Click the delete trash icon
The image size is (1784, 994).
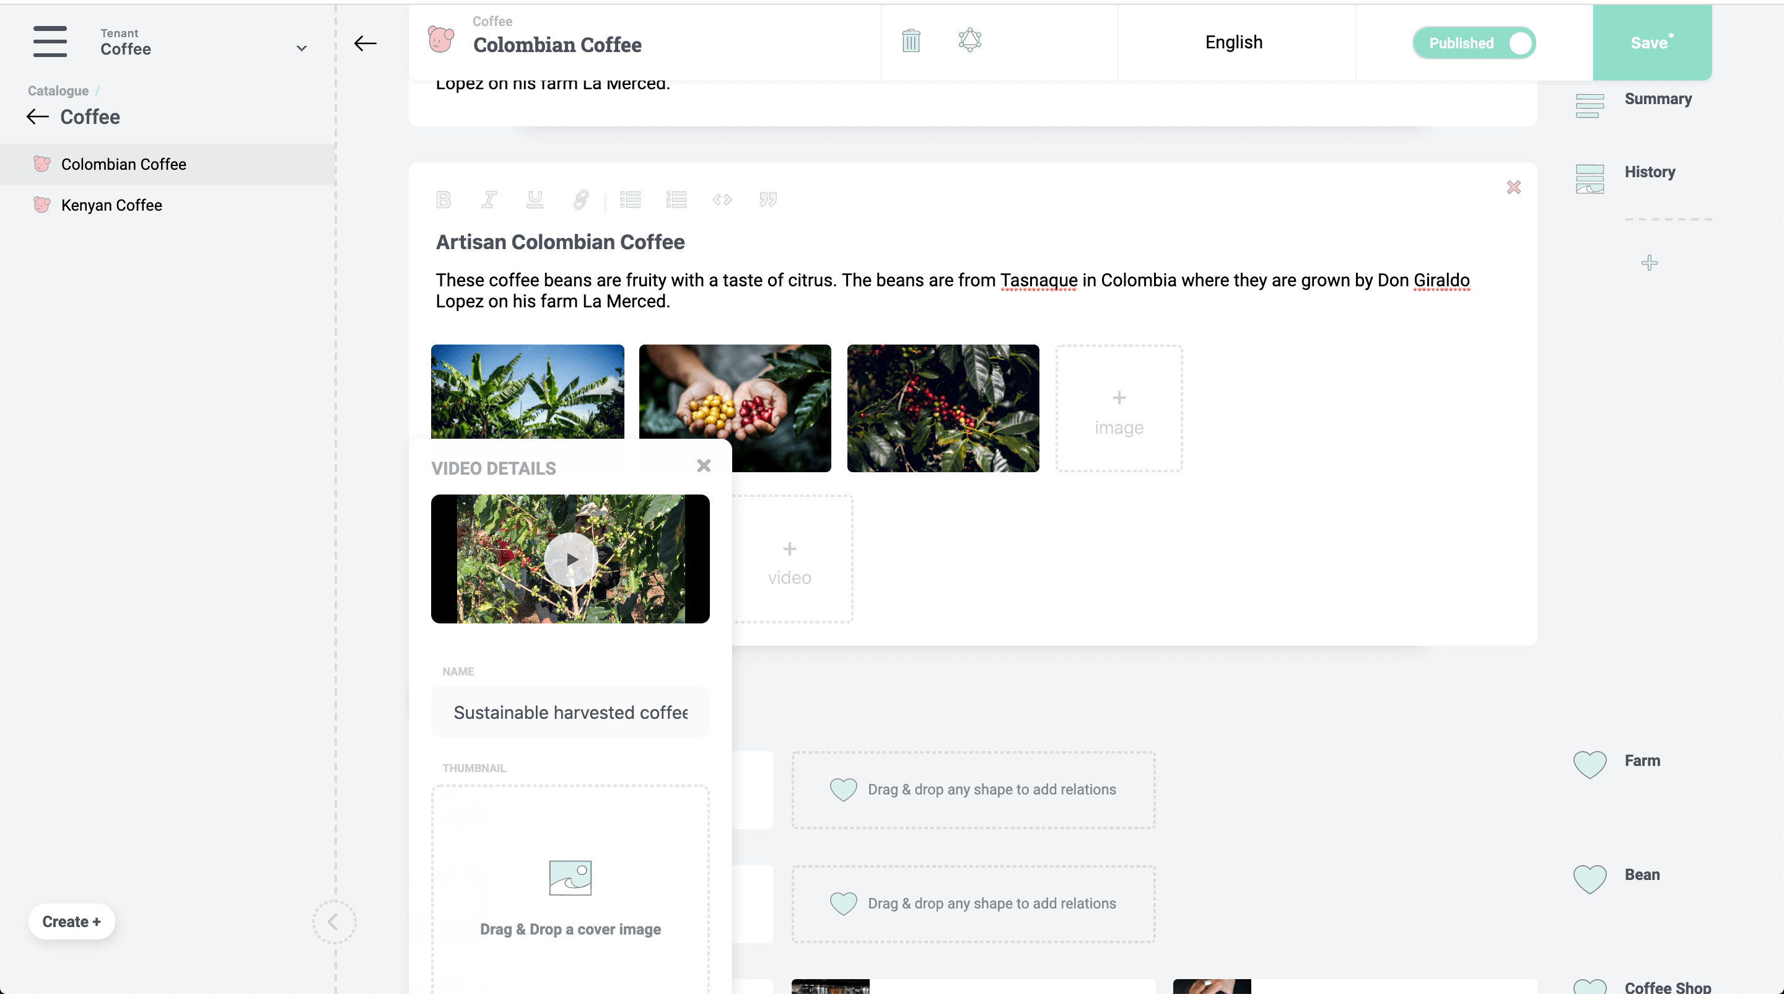tap(912, 40)
